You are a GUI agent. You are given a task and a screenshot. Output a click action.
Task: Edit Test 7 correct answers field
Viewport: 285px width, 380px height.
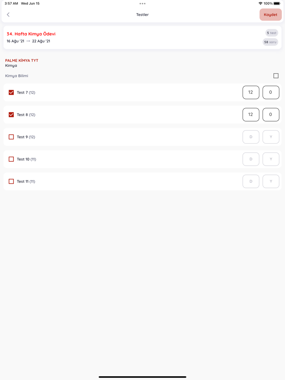click(x=251, y=92)
